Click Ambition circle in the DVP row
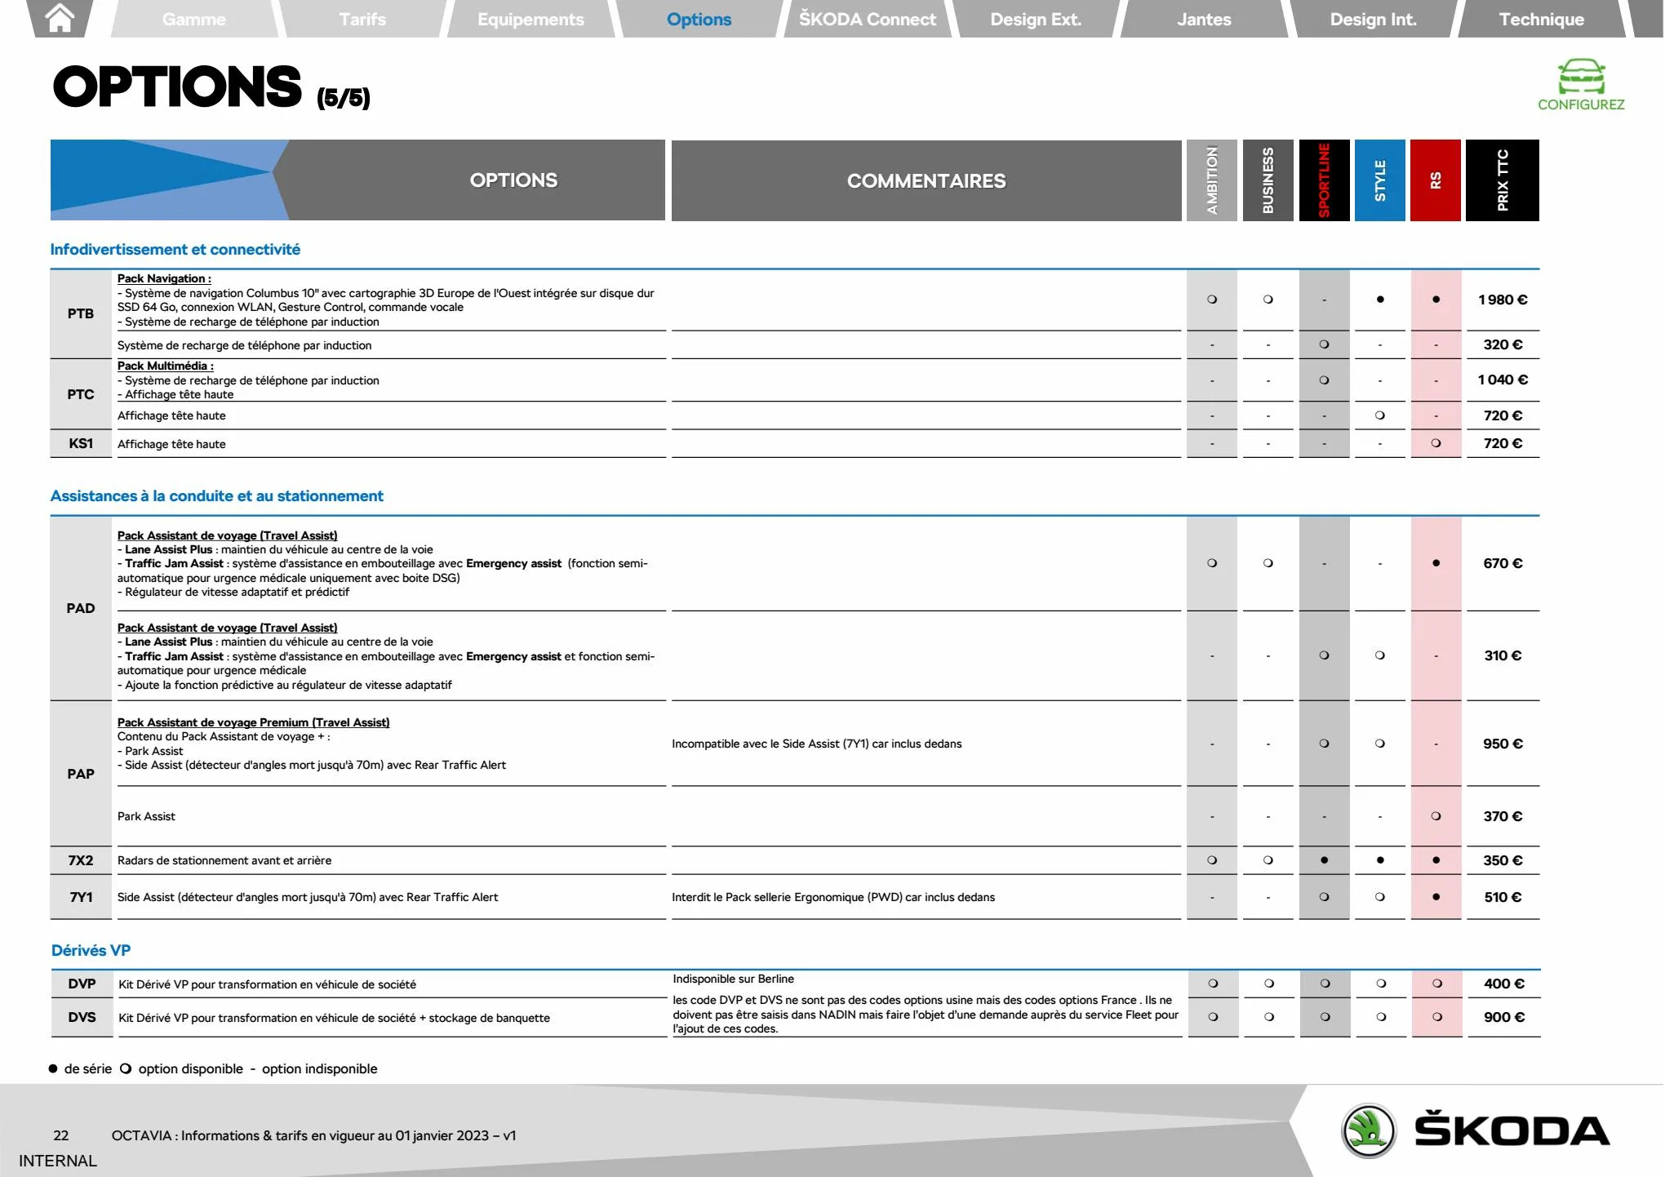1665x1177 pixels. 1213,984
